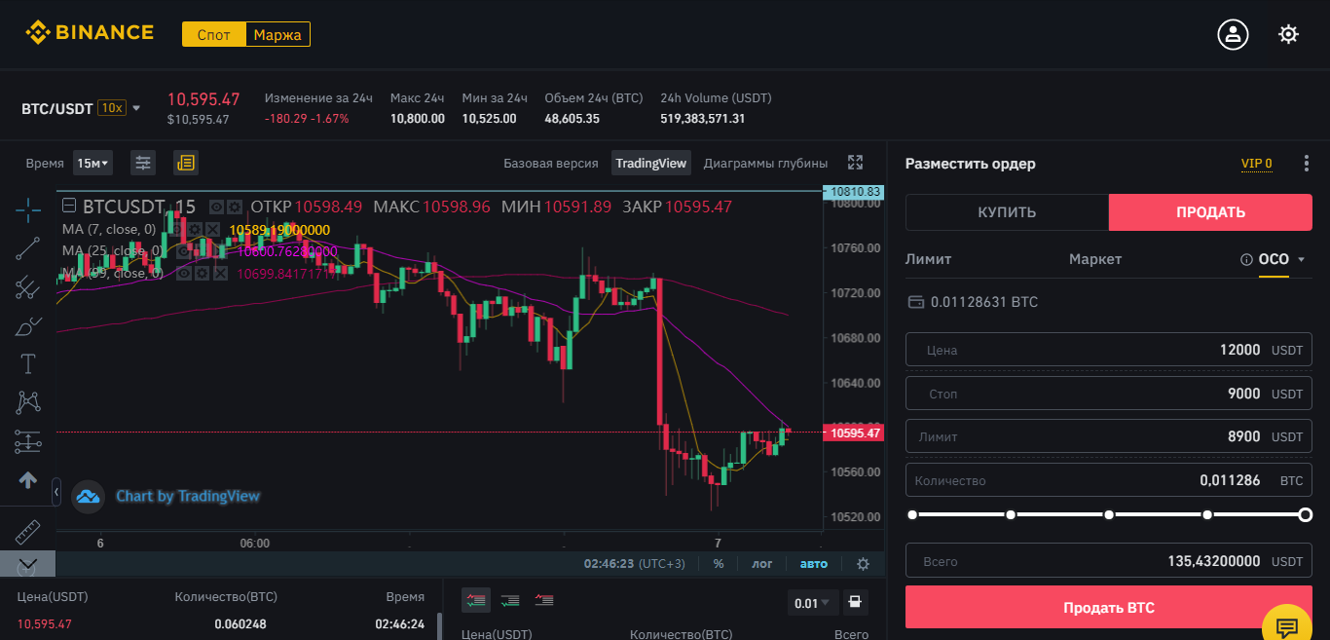Select the ruler measure tool
Image resolution: width=1330 pixels, height=640 pixels.
pos(28,532)
